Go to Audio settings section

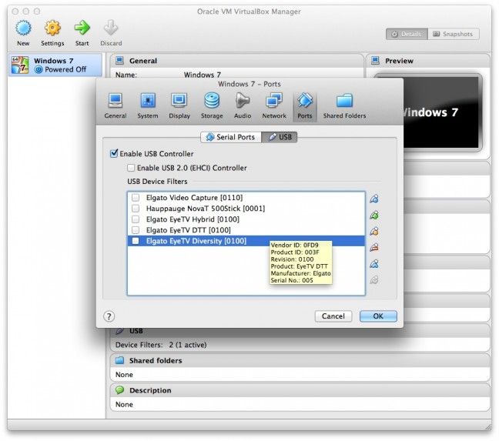pyautogui.click(x=243, y=104)
